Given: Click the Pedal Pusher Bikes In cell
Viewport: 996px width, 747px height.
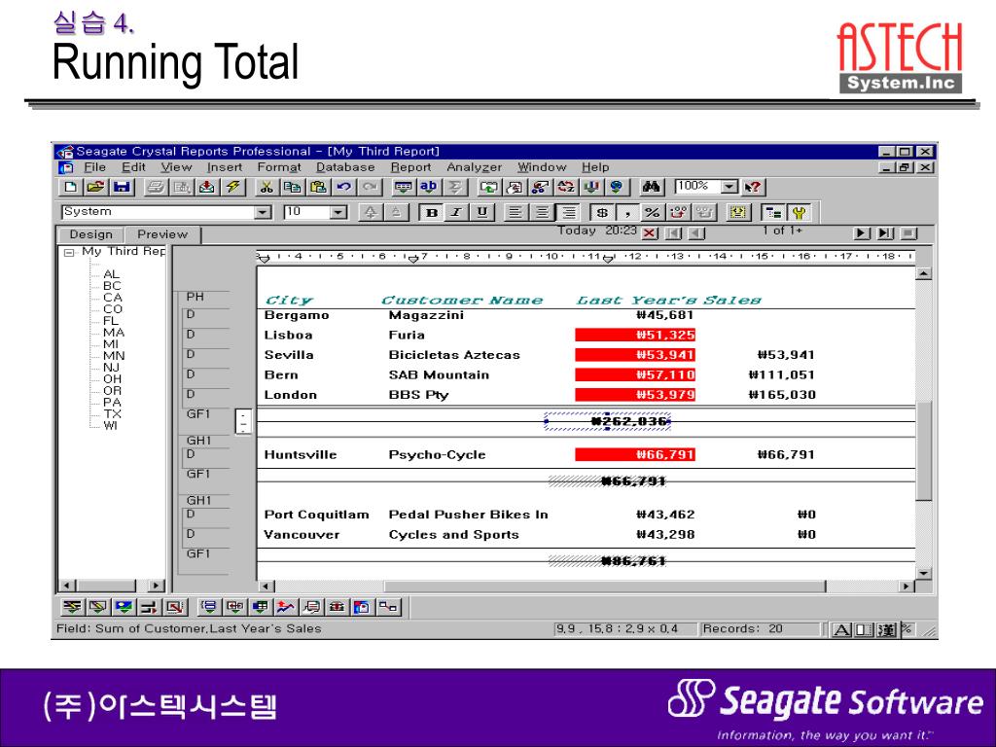Looking at the screenshot, I should pyautogui.click(x=468, y=515).
